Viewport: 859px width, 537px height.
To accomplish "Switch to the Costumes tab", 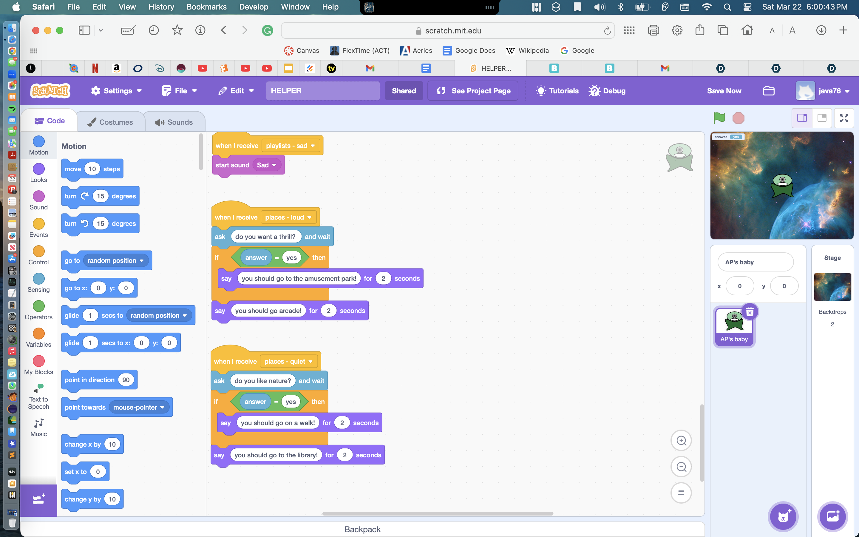I will tap(110, 122).
